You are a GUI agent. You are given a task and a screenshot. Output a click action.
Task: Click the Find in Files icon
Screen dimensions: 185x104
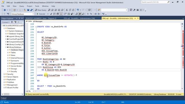pos(99,10)
